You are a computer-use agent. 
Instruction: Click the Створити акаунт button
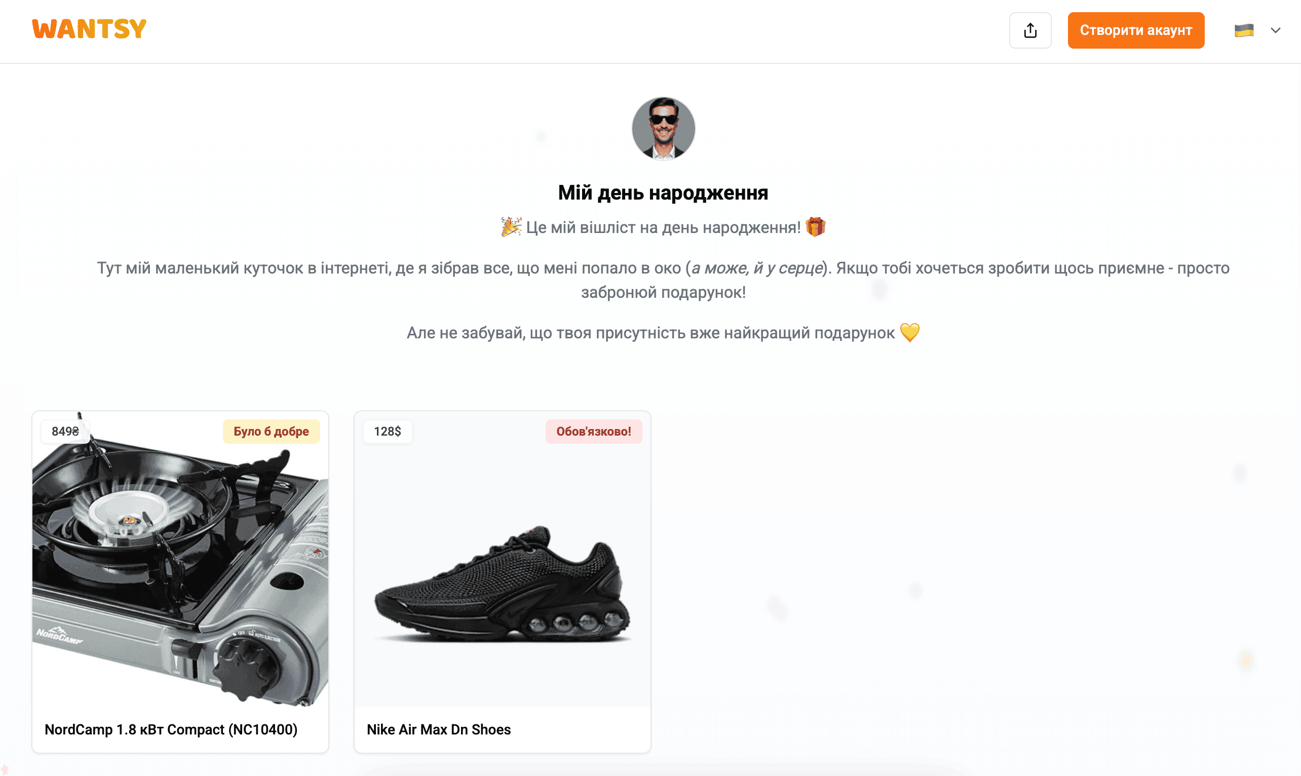(1136, 30)
